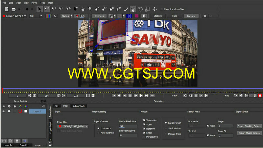
Task: Click Export Shape Data button
Action: point(250,133)
